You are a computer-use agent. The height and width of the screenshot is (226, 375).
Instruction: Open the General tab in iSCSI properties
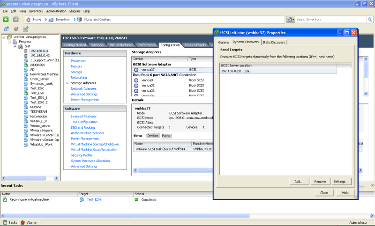(224, 42)
